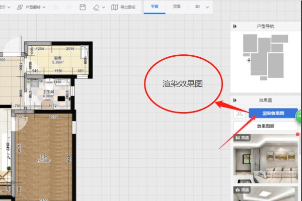Click the camera screenshot icon beside render button

tap(240, 113)
